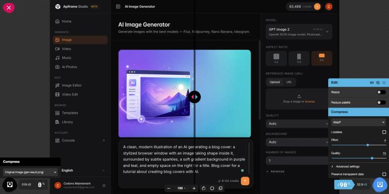Enable the Resize toggle
The height and width of the screenshot is (194, 389).
[381, 92]
